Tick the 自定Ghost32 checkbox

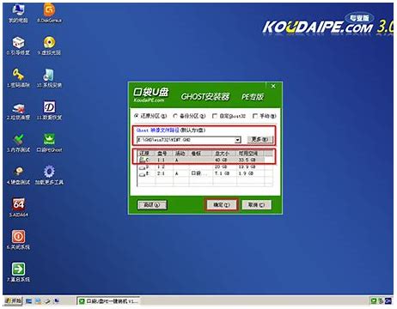pyautogui.click(x=214, y=116)
